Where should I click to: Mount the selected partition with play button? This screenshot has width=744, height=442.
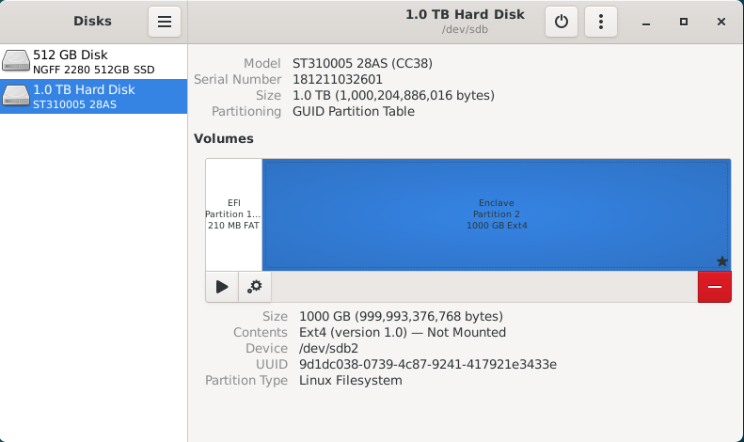[222, 287]
